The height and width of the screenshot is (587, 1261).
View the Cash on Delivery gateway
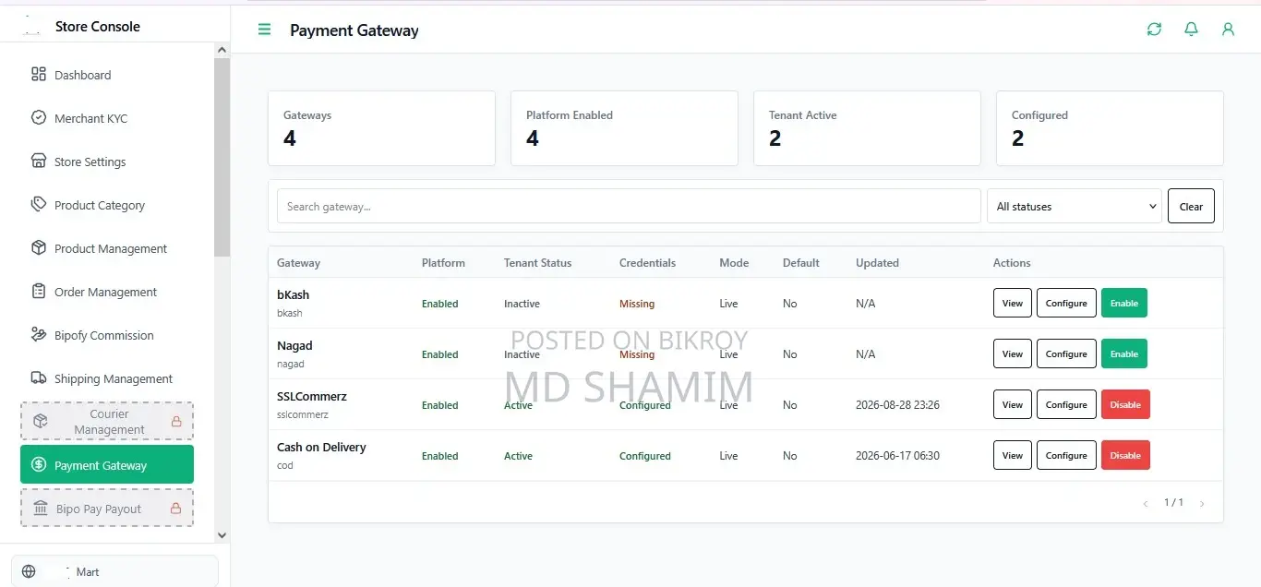1013,455
